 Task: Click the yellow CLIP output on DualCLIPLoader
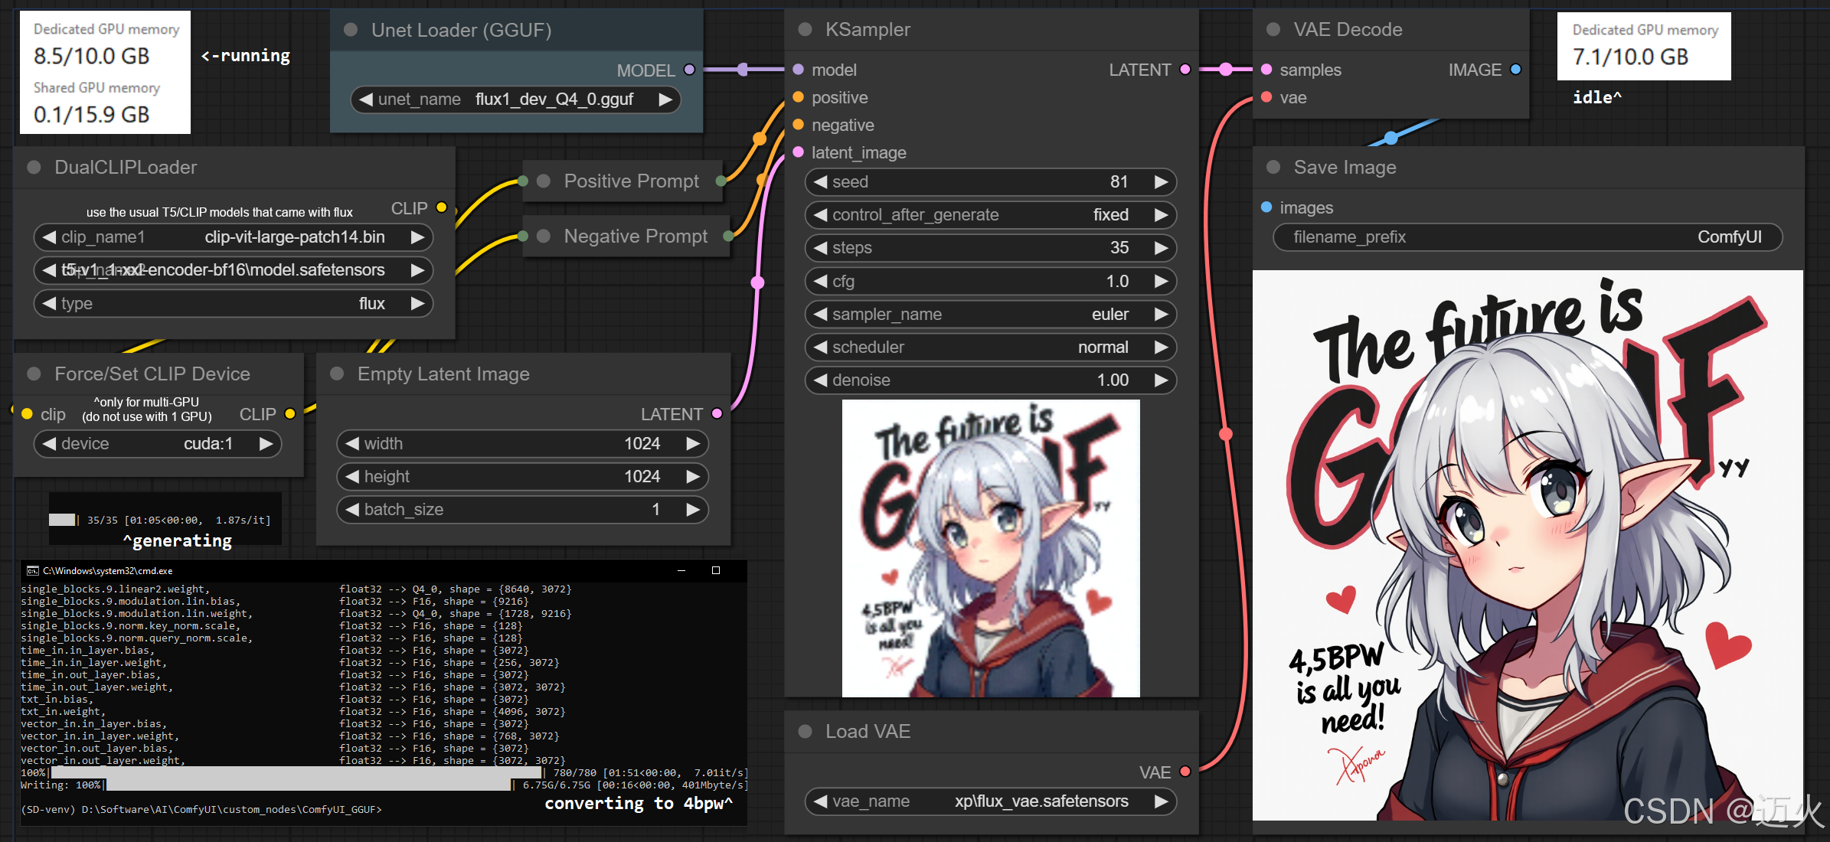441,207
